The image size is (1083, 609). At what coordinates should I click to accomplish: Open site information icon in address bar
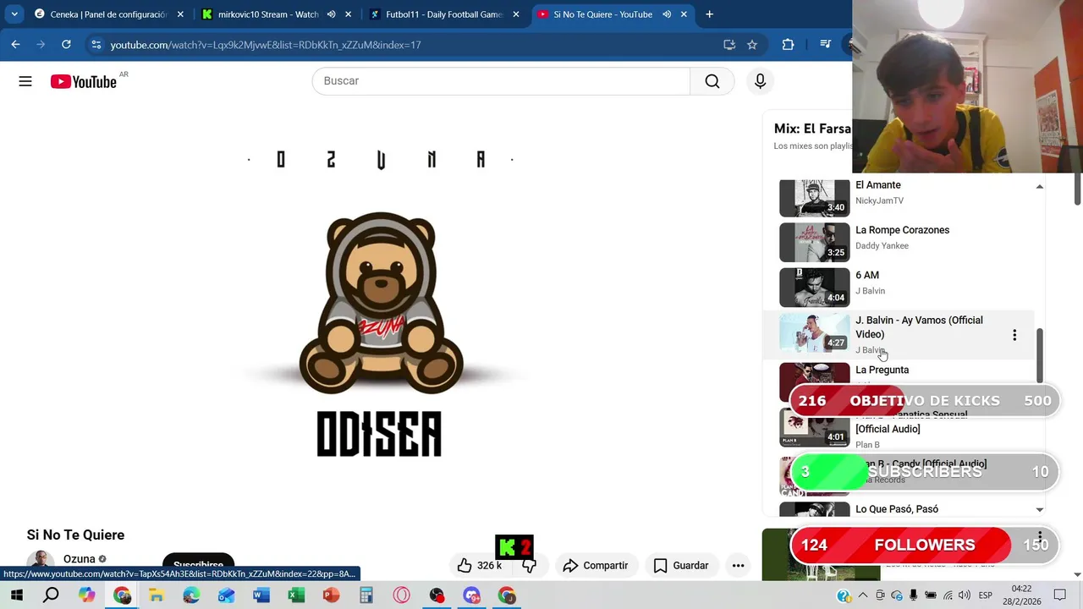click(x=96, y=45)
